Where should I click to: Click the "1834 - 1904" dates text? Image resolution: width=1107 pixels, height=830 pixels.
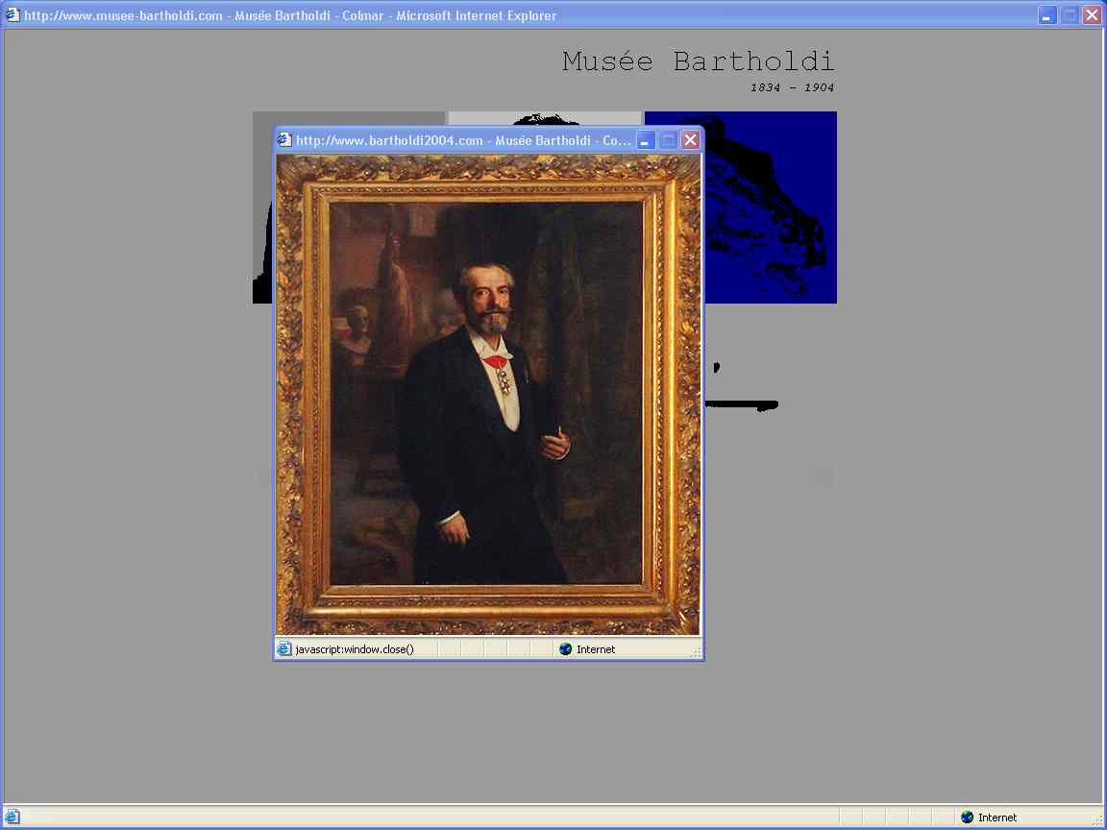coord(792,87)
